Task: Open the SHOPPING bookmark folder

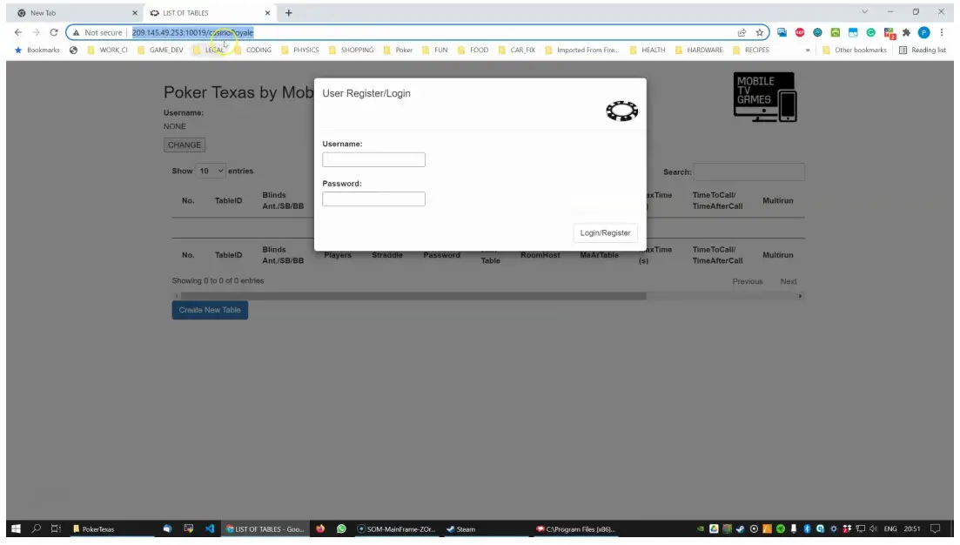Action: click(351, 50)
